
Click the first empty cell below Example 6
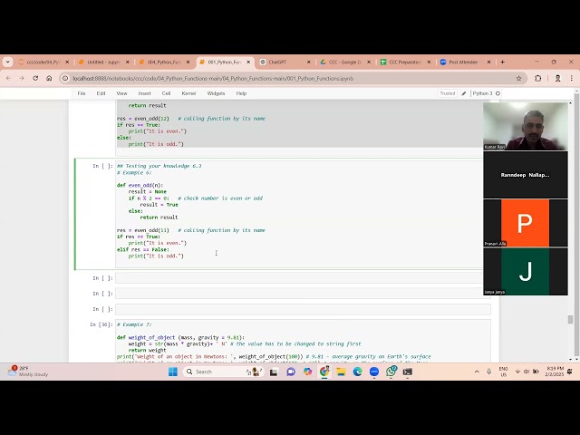click(x=303, y=278)
